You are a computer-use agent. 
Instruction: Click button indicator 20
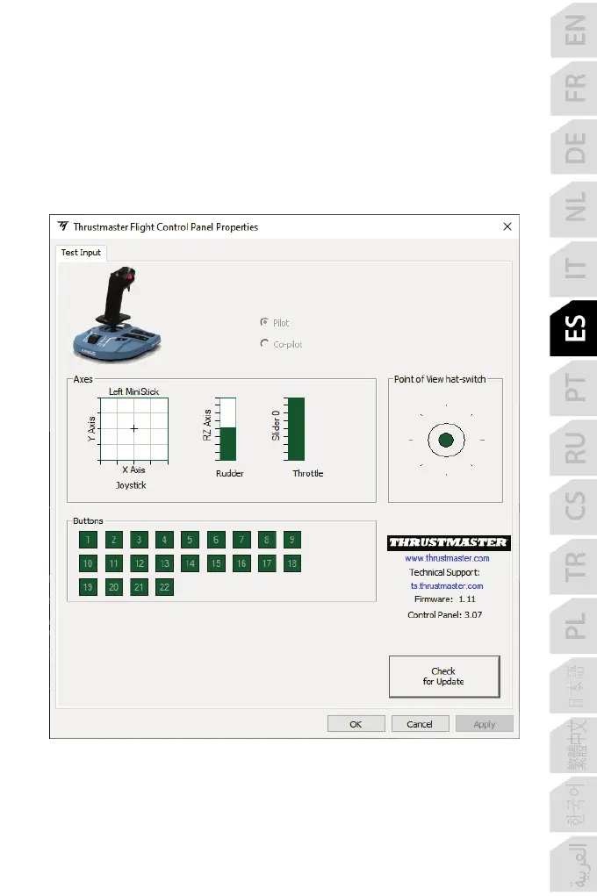[114, 587]
